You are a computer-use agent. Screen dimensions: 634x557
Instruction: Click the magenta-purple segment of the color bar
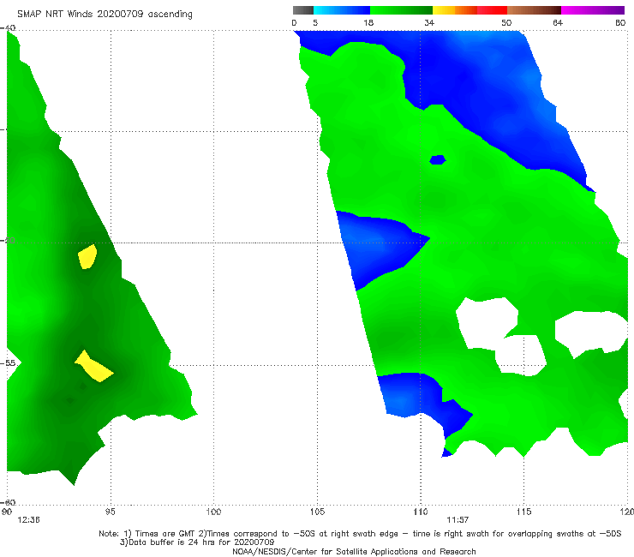point(593,10)
